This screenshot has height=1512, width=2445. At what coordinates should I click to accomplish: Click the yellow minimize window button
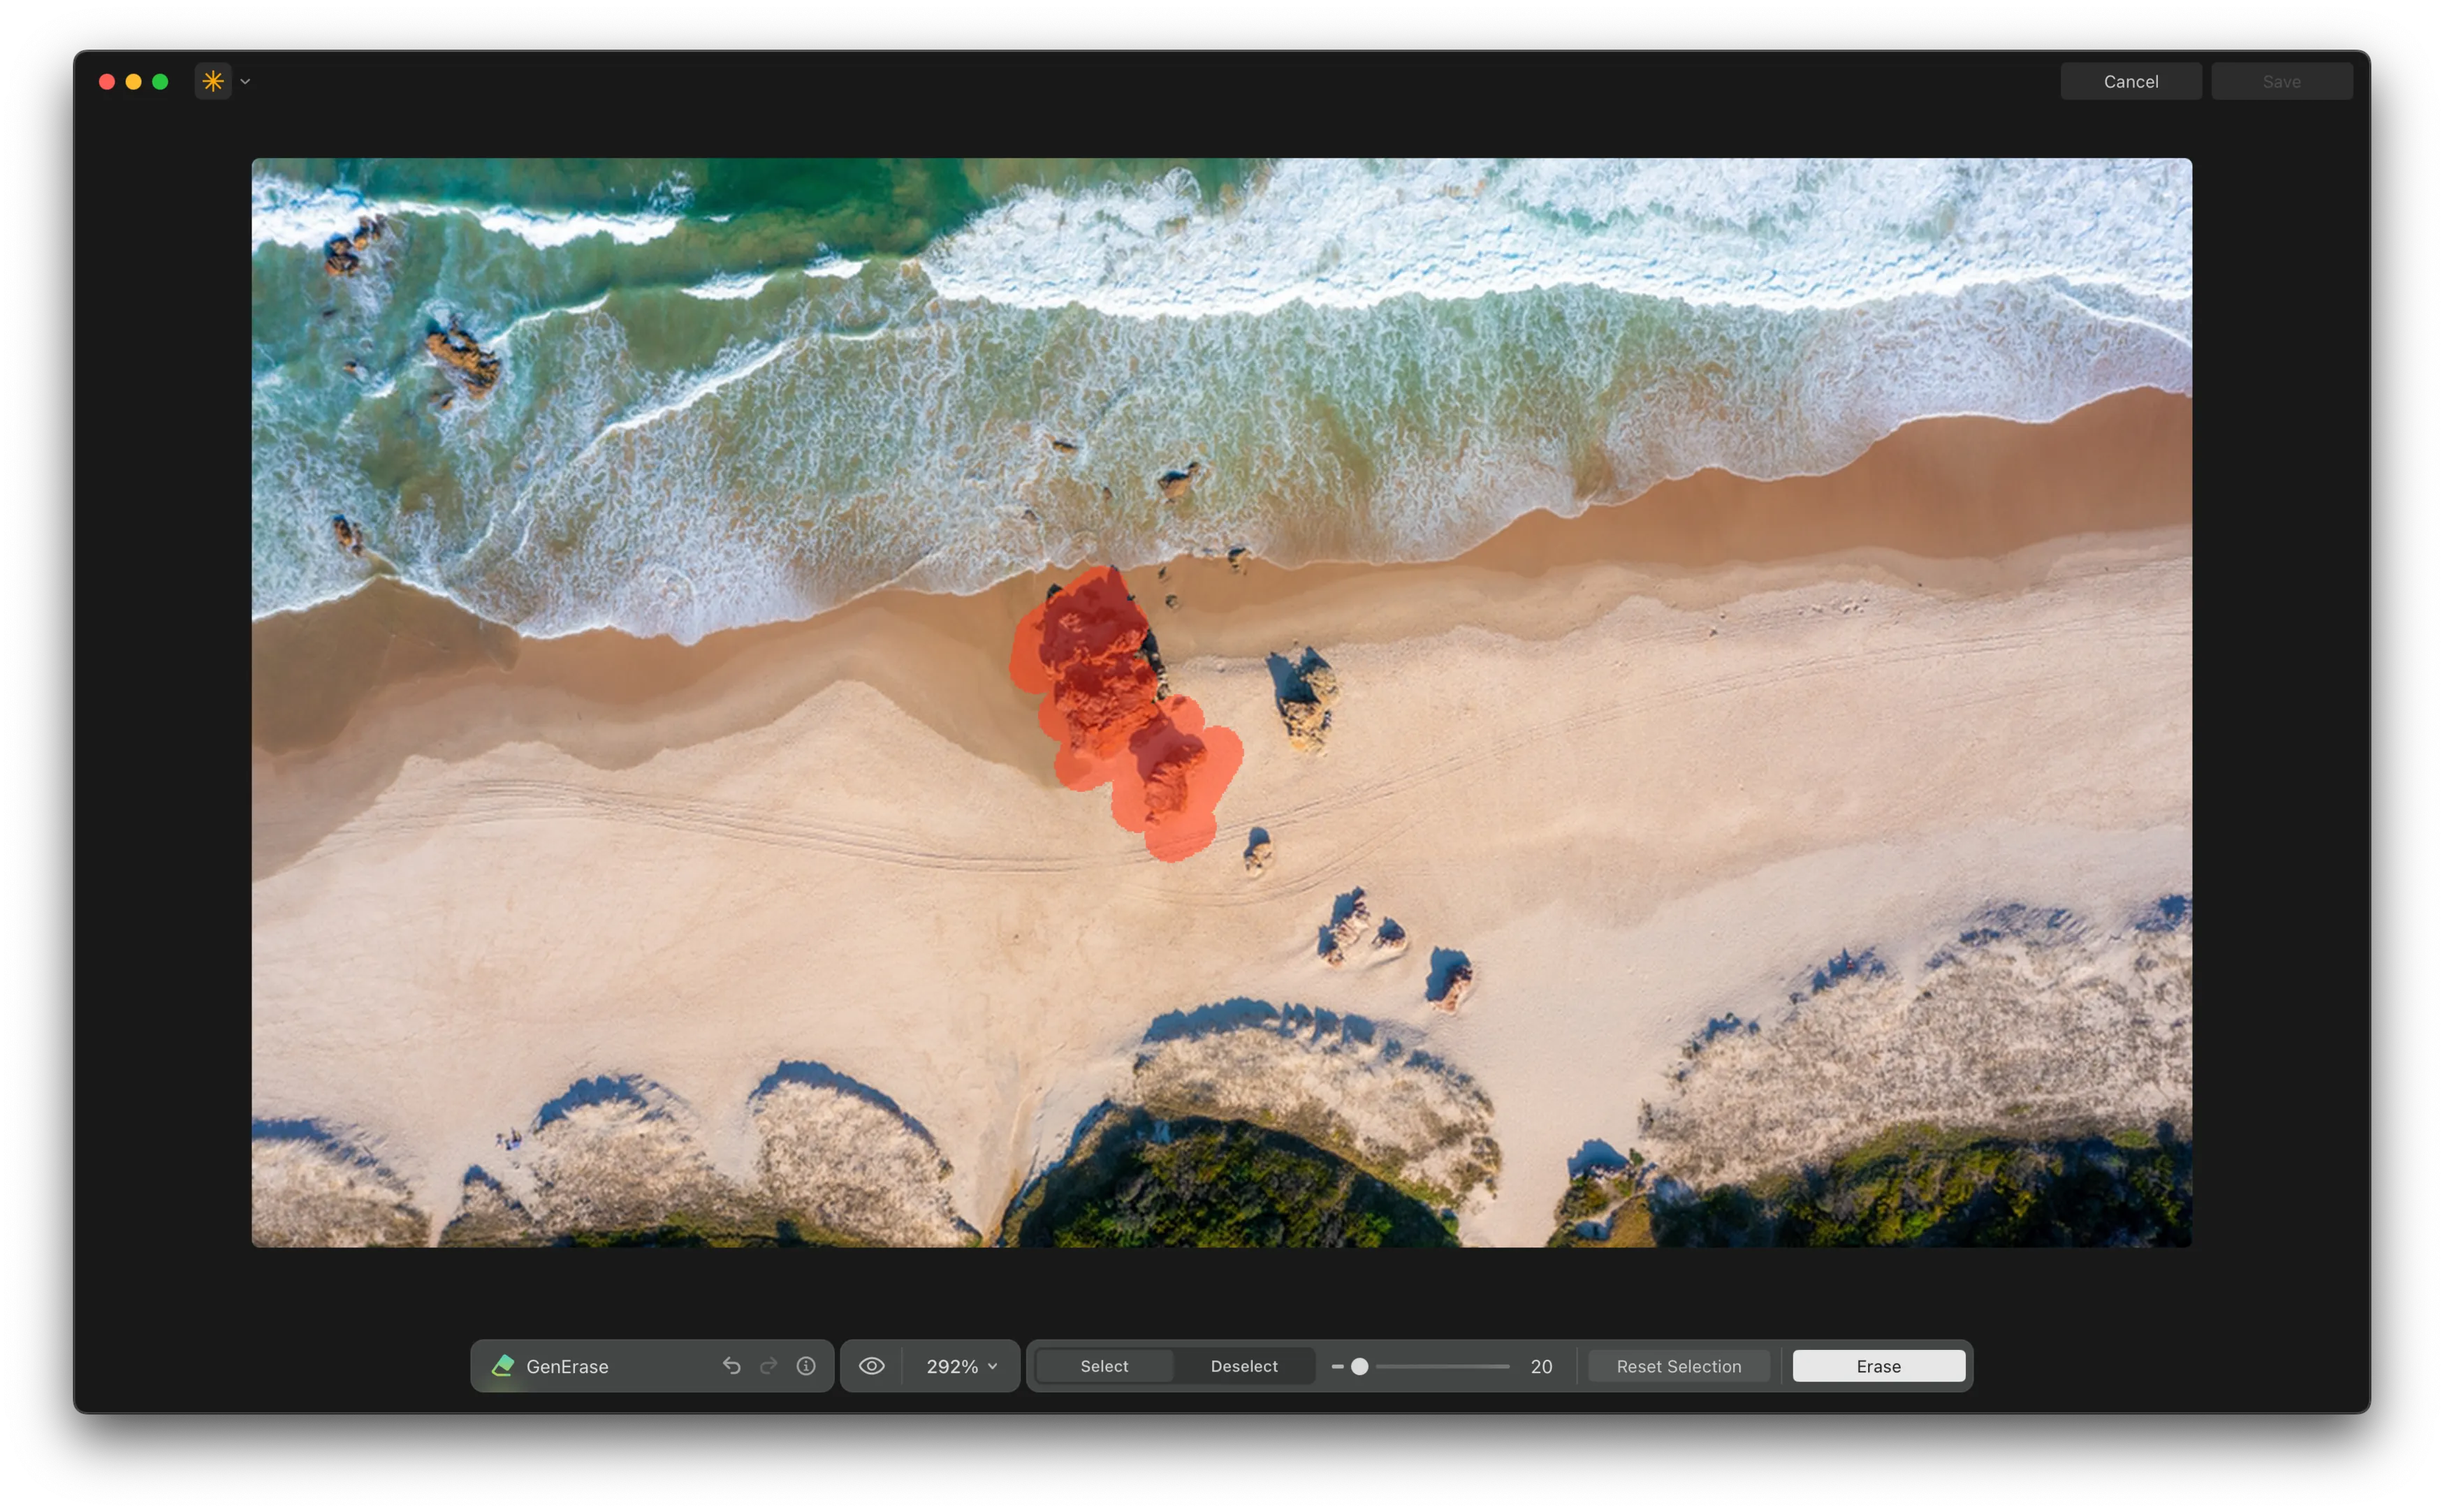pos(133,82)
